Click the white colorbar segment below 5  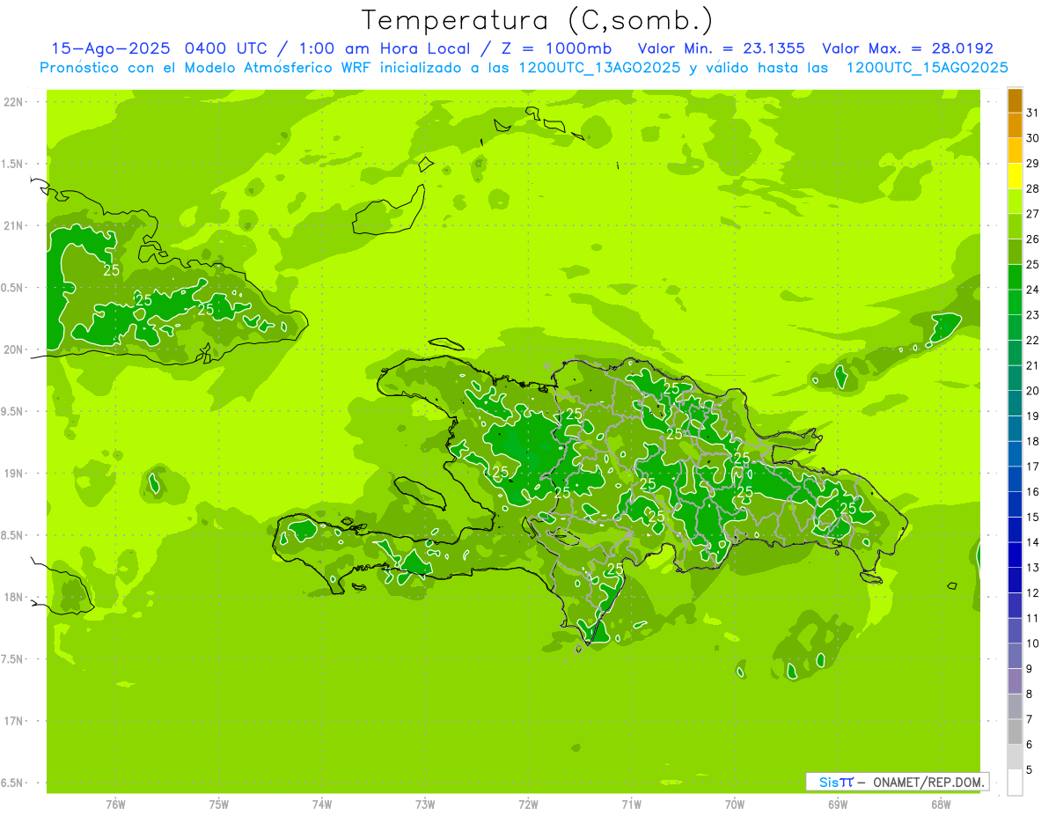pyautogui.click(x=1015, y=783)
